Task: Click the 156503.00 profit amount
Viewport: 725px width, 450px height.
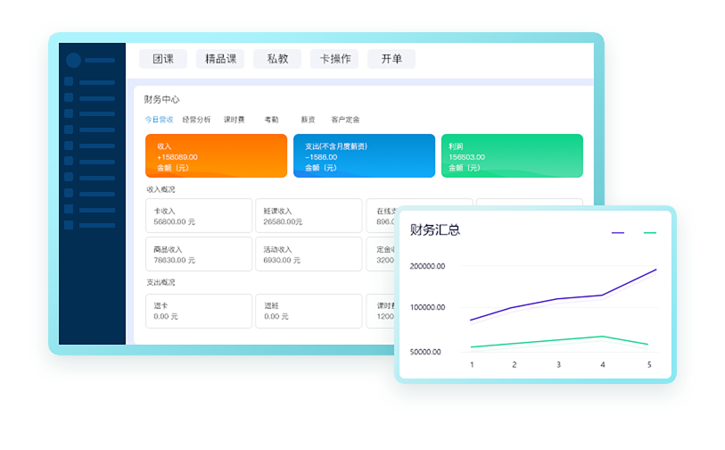Action: (466, 157)
